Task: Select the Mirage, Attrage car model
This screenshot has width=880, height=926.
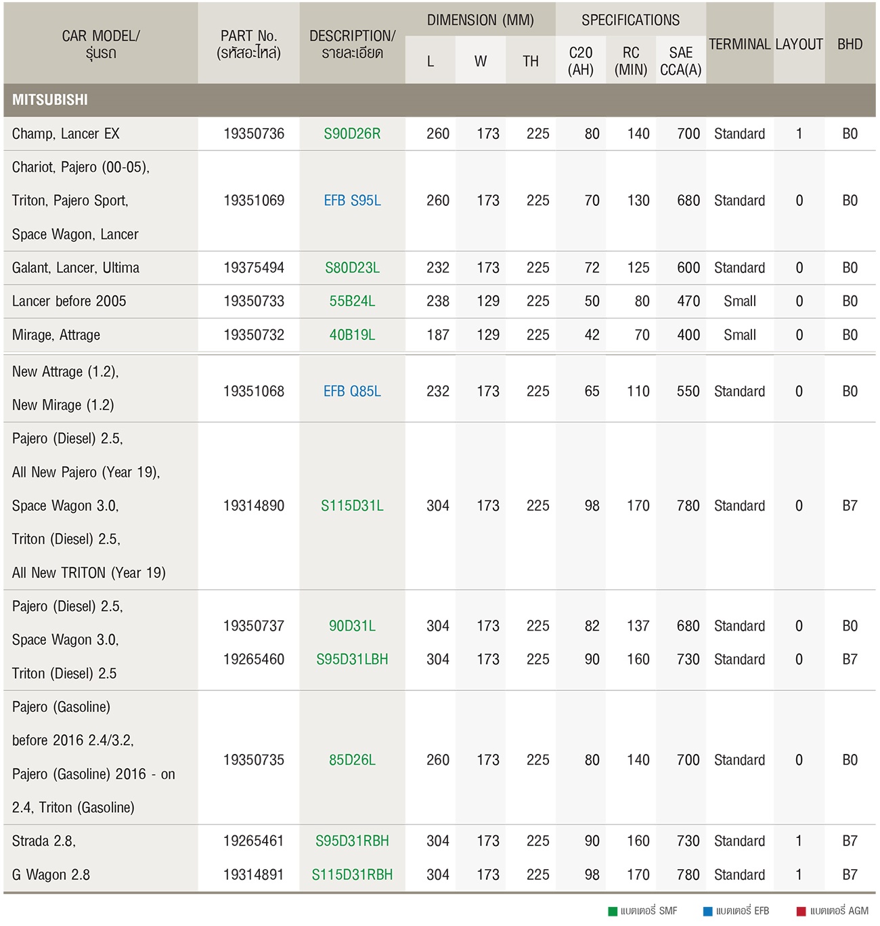Action: pos(56,335)
